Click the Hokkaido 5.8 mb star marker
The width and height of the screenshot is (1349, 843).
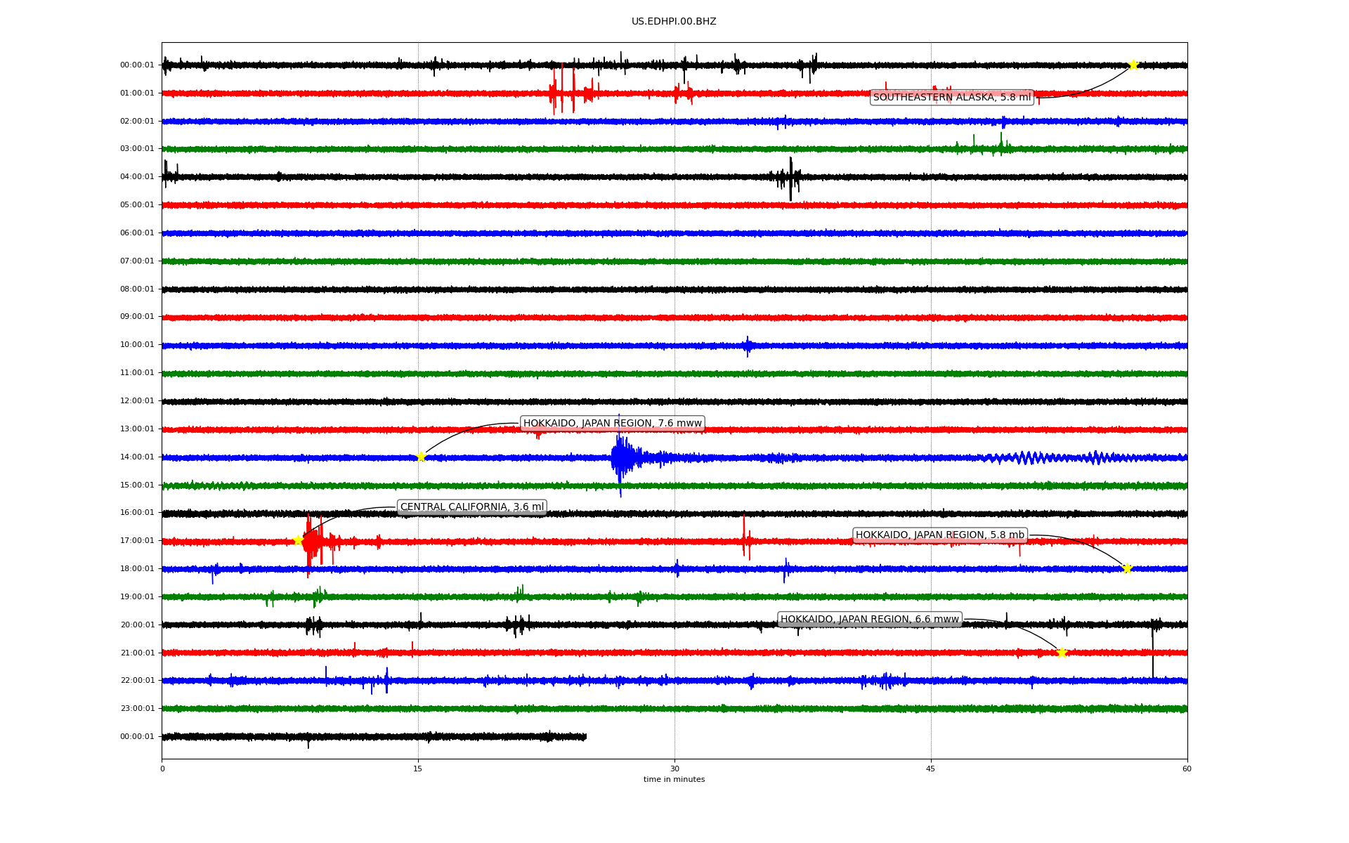1127,568
